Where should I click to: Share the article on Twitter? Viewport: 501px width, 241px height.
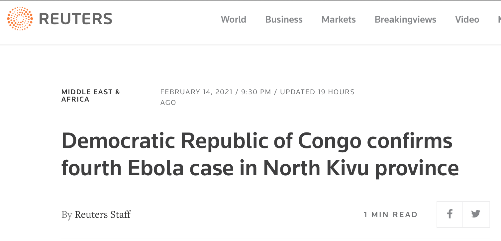click(x=476, y=214)
